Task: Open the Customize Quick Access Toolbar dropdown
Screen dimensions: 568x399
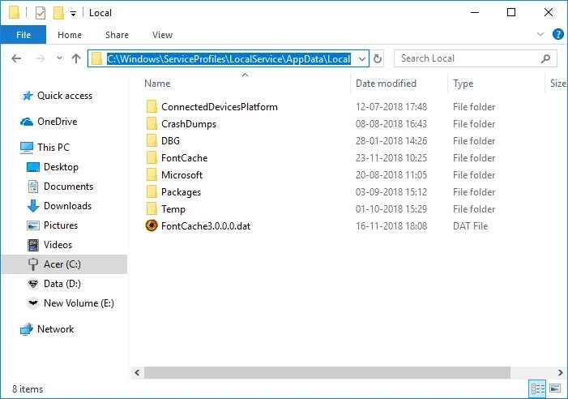Action: (73, 14)
